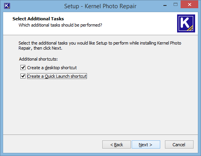Maximize the Setup window
Viewport: 201px width, 156px height.
click(176, 5)
